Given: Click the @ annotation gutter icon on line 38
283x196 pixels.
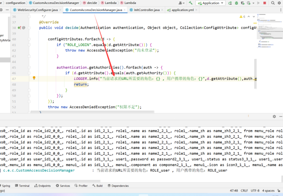Looking at the screenshot, I should click(x=24, y=28).
